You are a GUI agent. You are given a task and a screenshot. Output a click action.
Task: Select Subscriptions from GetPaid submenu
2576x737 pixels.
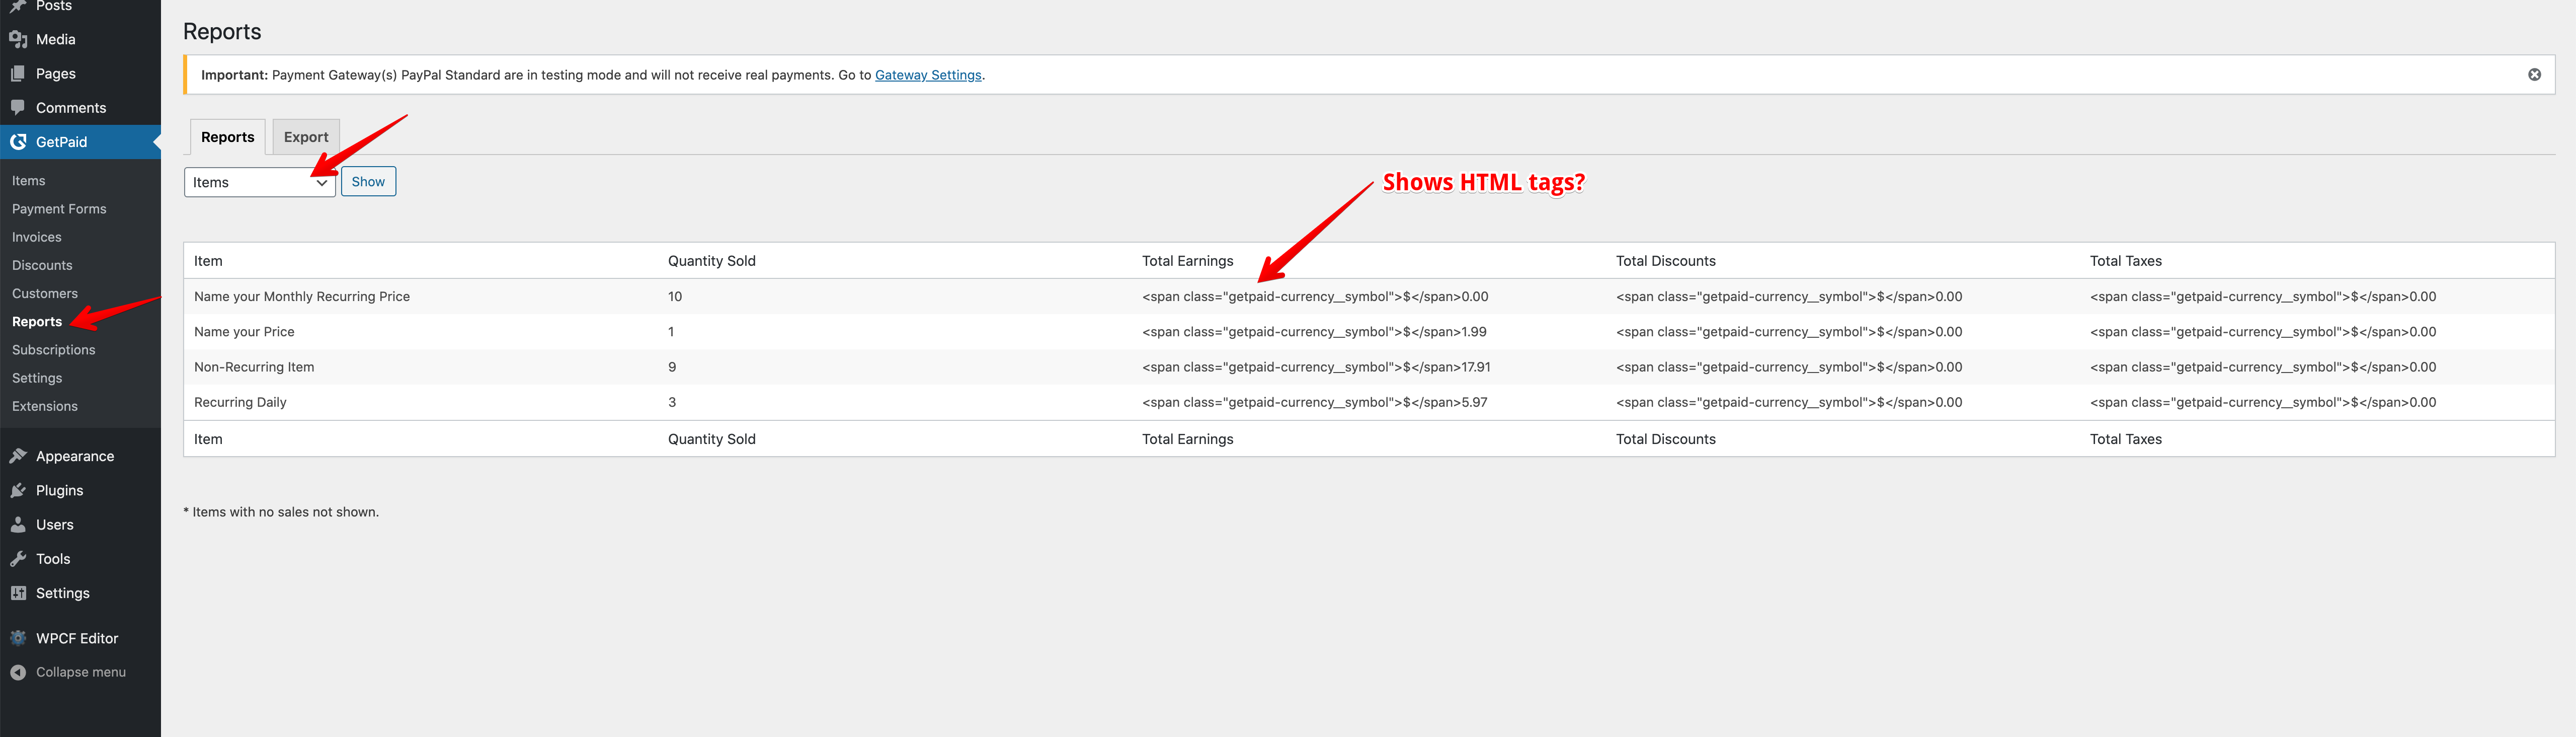point(53,349)
